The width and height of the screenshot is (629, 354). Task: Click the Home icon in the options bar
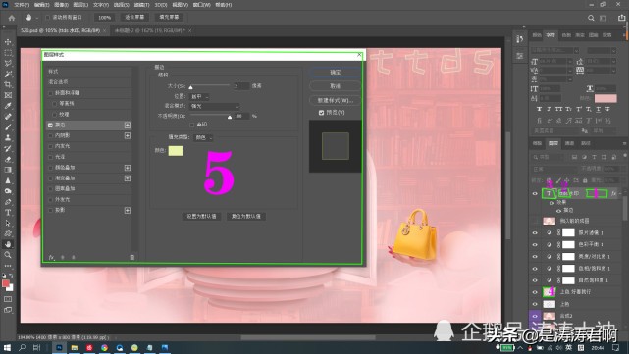[x=12, y=18]
